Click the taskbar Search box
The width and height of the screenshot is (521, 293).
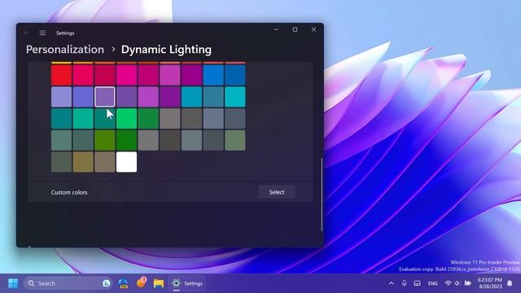(x=68, y=283)
